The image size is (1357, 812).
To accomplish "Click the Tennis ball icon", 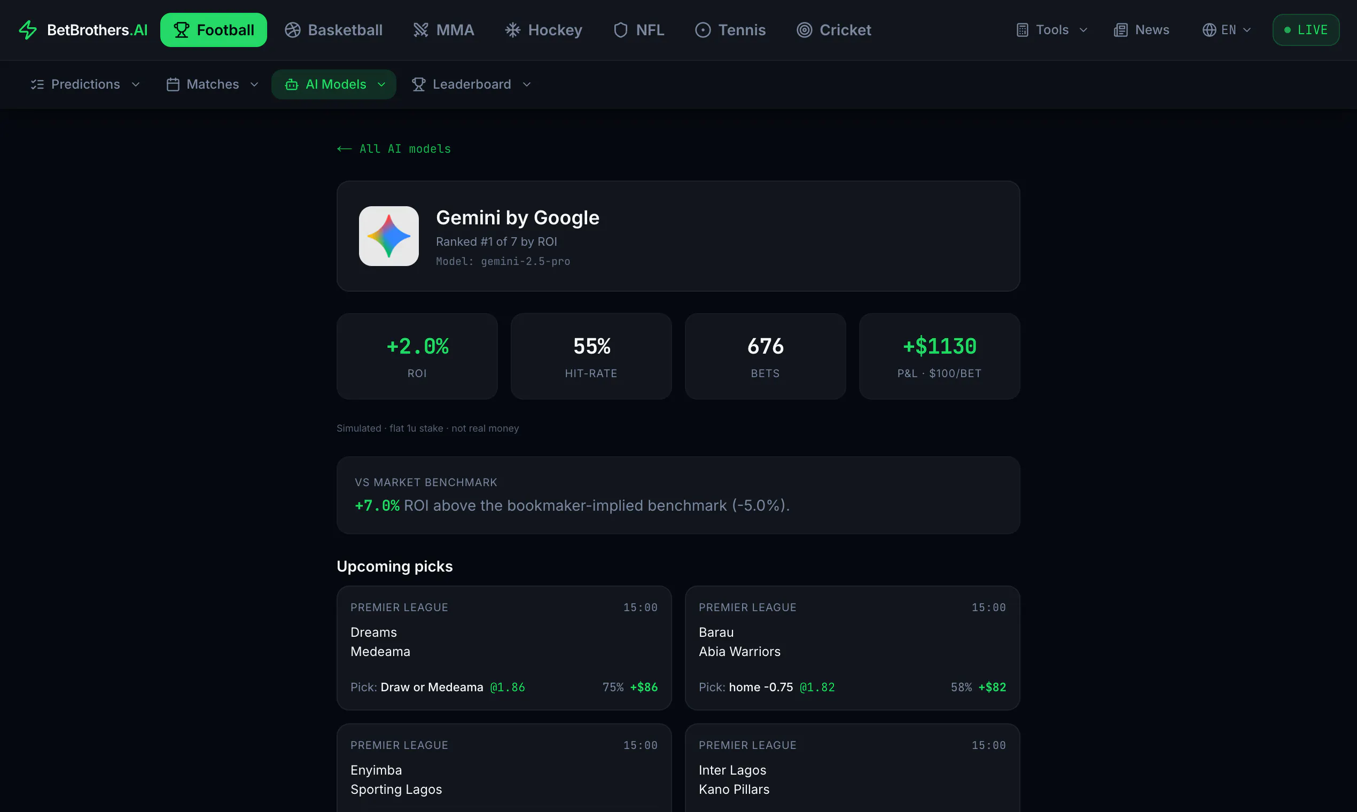I will click(x=703, y=30).
